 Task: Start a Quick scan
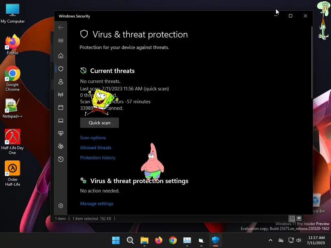click(100, 123)
